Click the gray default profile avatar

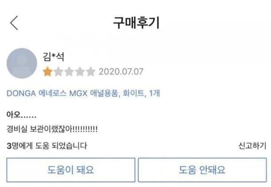click(x=22, y=63)
